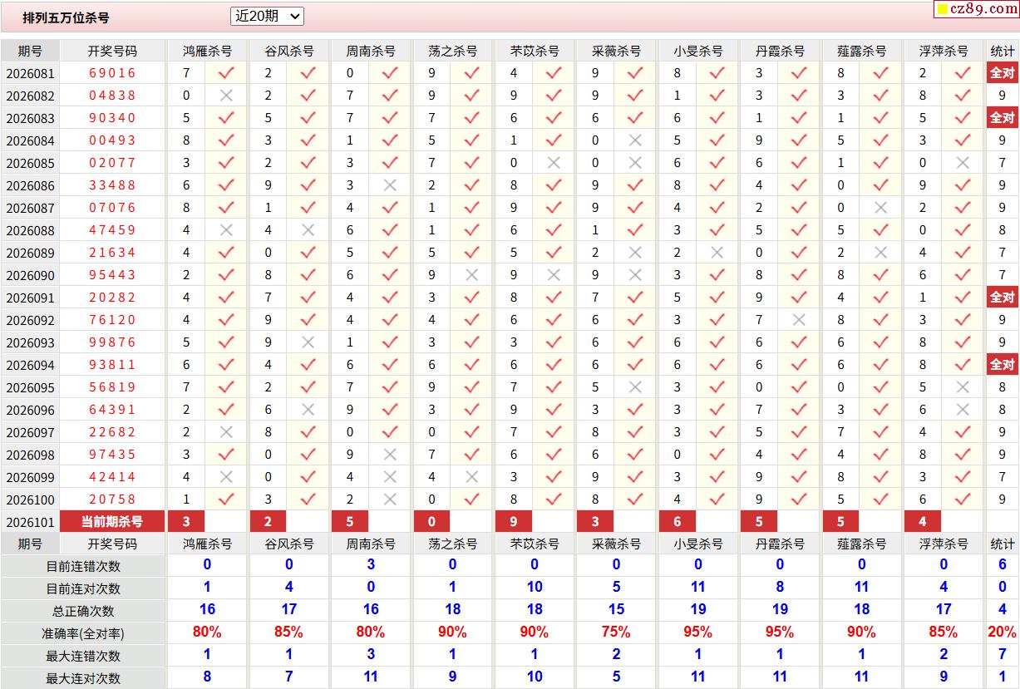Click 小旻杀号 cross mark in row 2026089
1020x689 pixels.
(717, 253)
